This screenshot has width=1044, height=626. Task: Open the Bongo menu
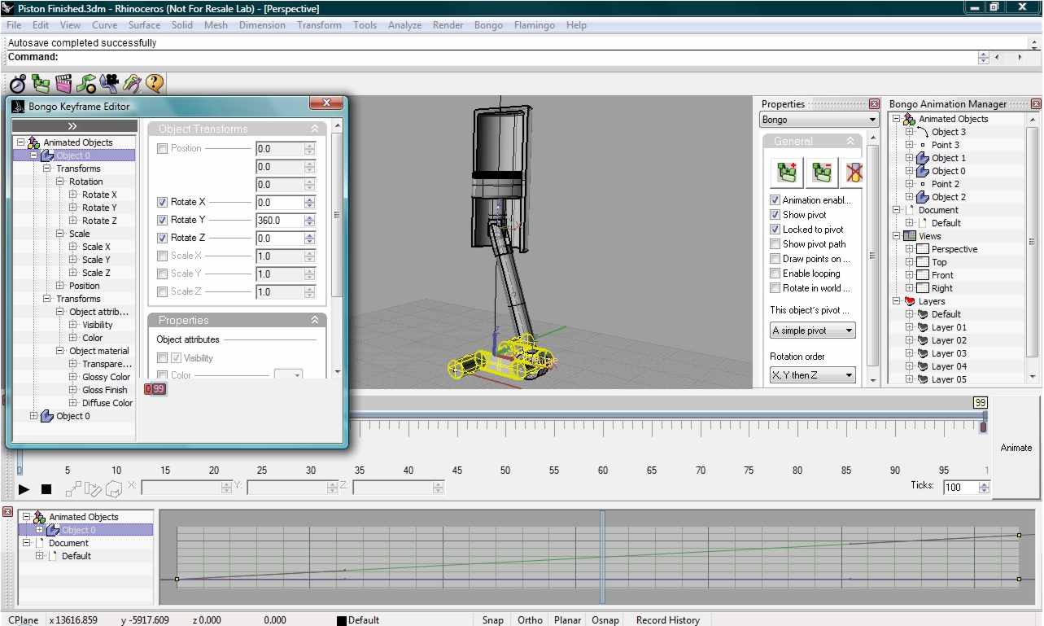pyautogui.click(x=488, y=25)
